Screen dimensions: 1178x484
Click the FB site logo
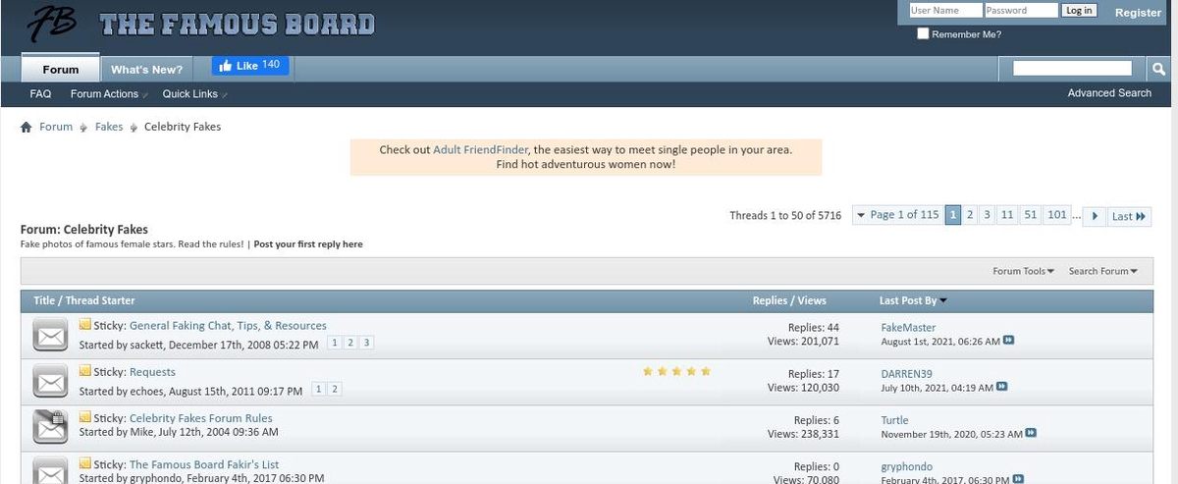tap(52, 24)
